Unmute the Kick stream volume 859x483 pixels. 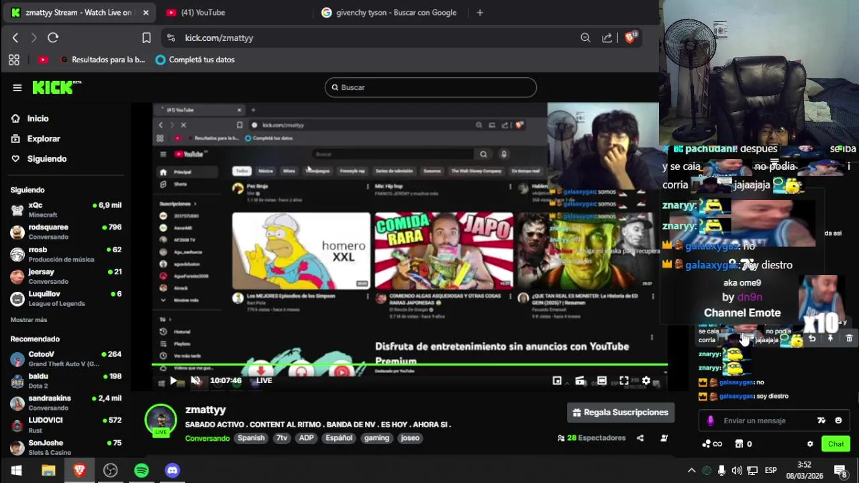click(195, 380)
